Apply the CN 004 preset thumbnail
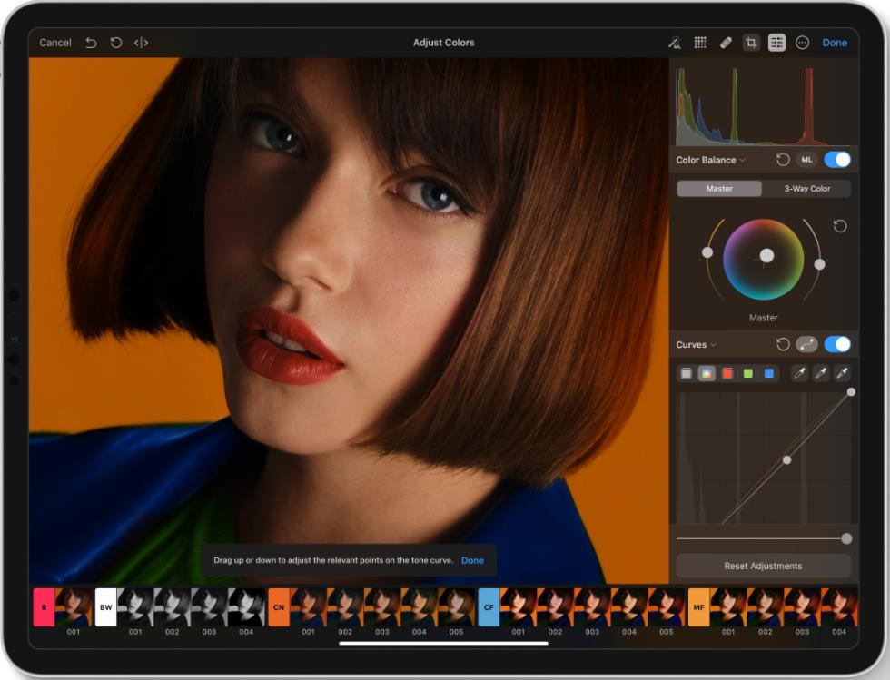The image size is (890, 680). click(420, 607)
